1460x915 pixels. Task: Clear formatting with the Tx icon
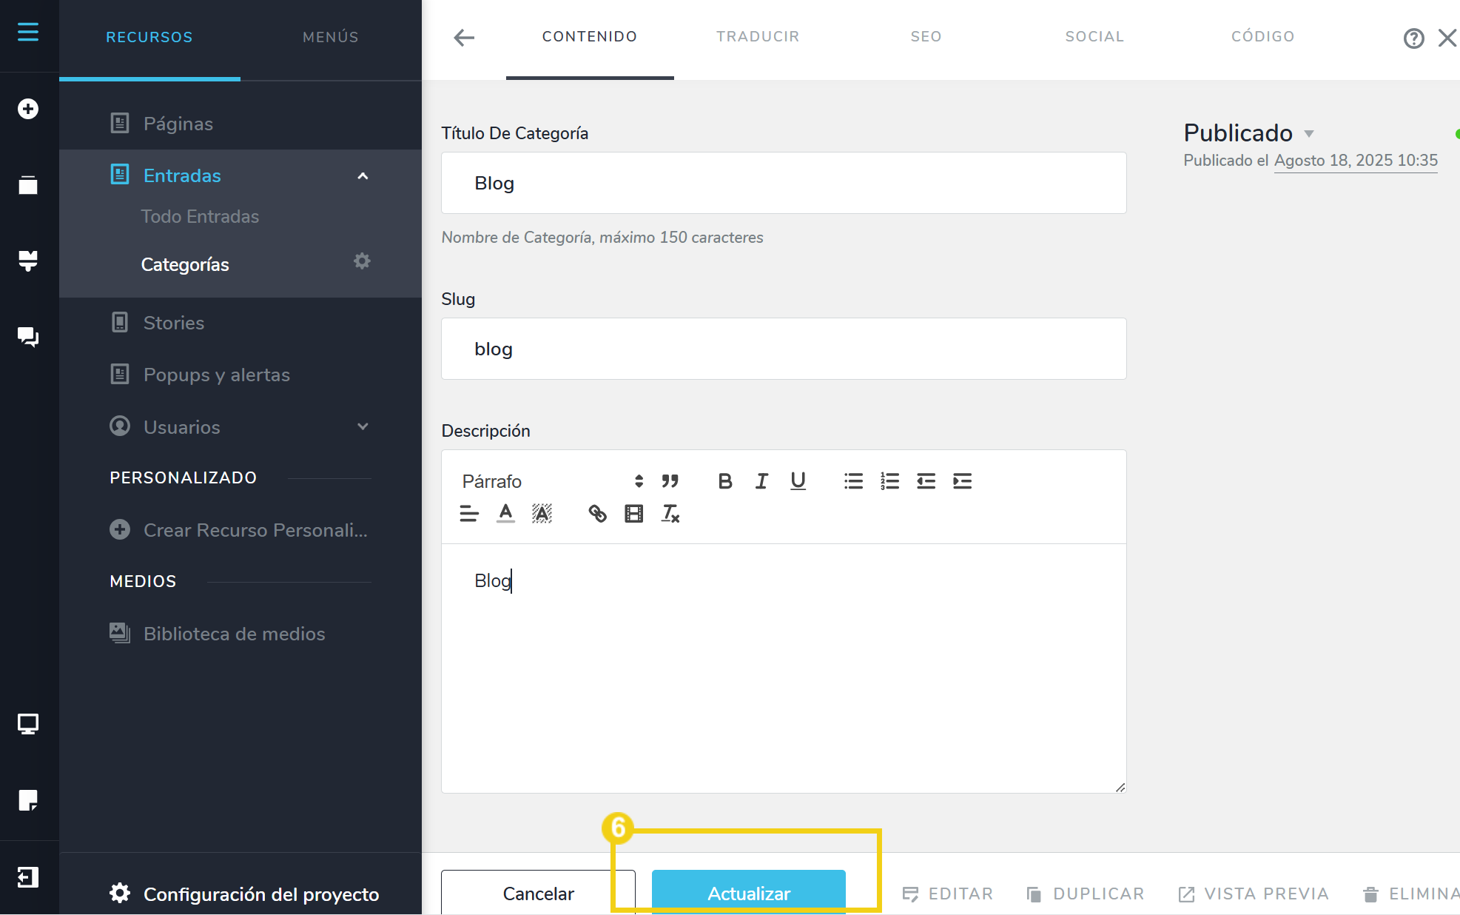[x=670, y=513]
